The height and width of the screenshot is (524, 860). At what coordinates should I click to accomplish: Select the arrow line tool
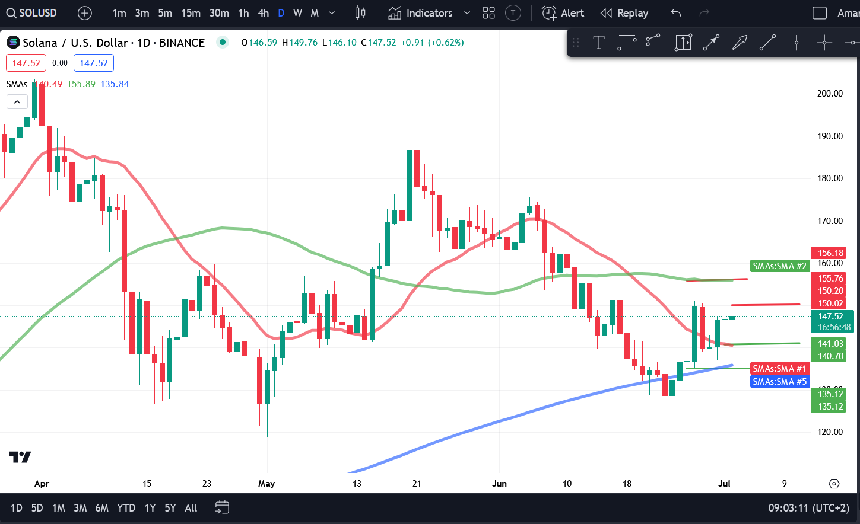[x=711, y=42]
